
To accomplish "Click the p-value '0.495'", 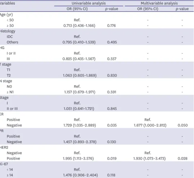I will [112, 42].
